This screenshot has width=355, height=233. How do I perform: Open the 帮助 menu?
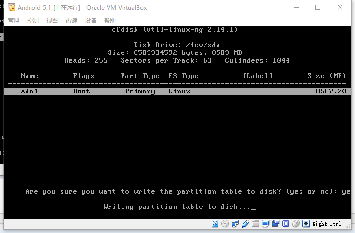point(110,20)
